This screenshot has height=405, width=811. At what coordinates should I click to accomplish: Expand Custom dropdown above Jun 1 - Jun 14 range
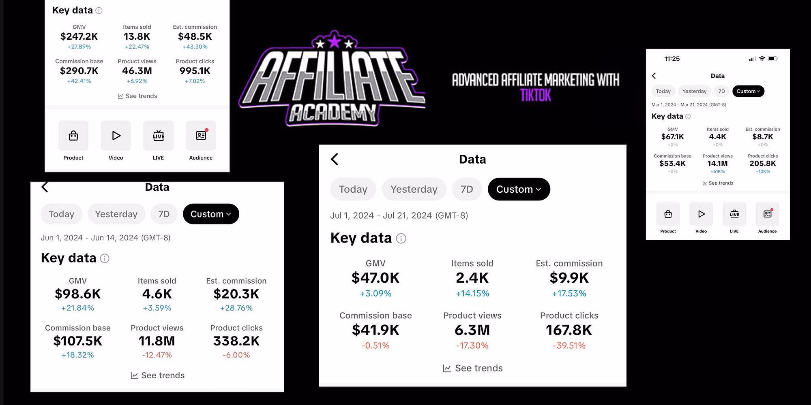[211, 214]
